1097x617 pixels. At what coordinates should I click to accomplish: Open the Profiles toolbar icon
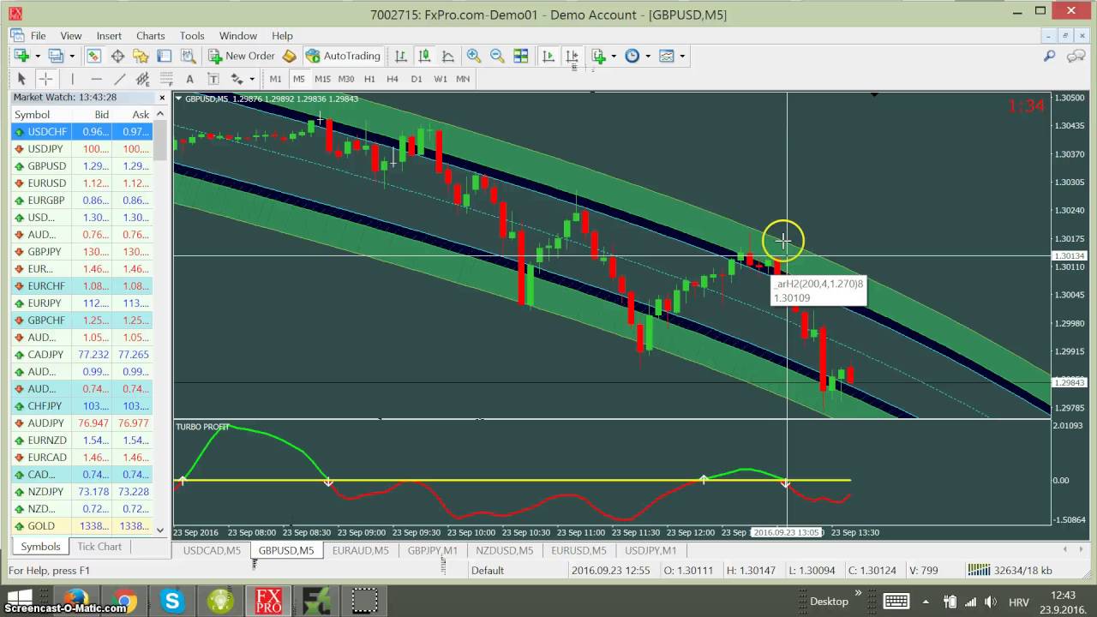pos(56,56)
